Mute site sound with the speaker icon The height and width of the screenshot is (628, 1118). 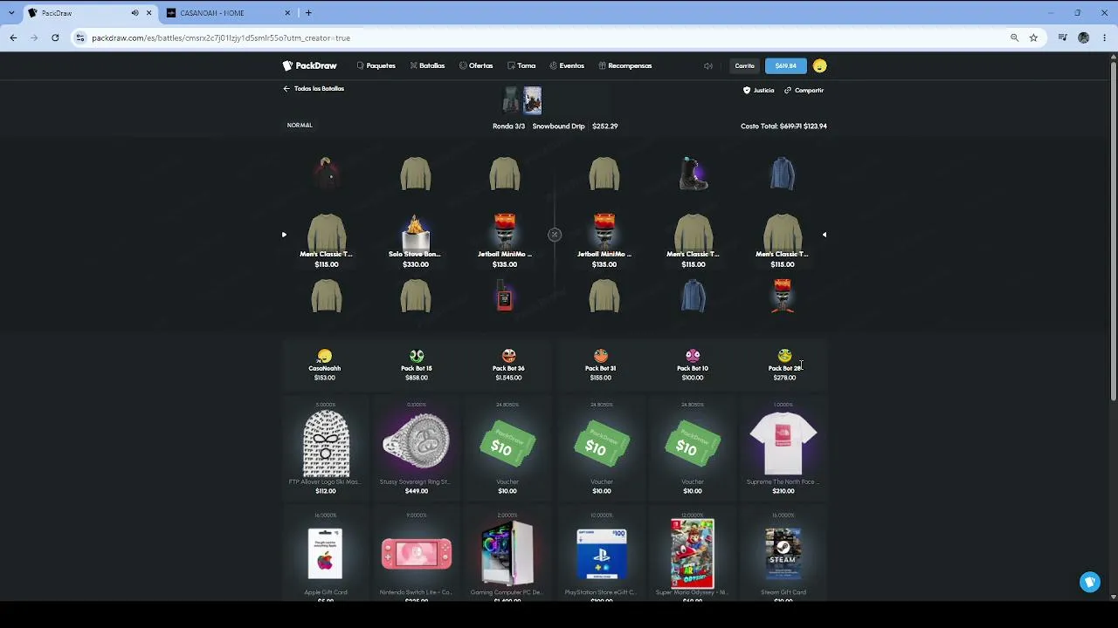pyautogui.click(x=708, y=65)
